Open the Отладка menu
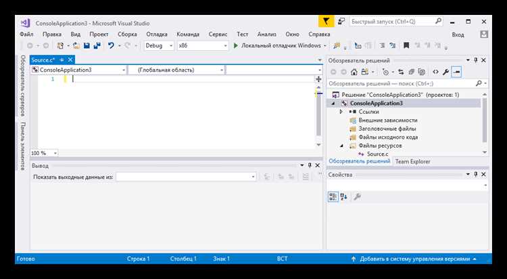Image resolution: width=507 pixels, height=279 pixels. 157,35
